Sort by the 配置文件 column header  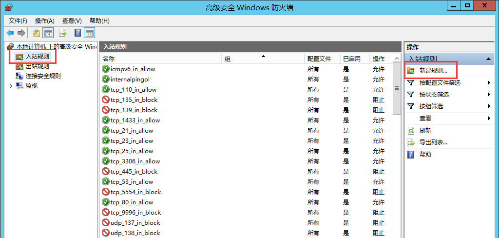coord(322,59)
